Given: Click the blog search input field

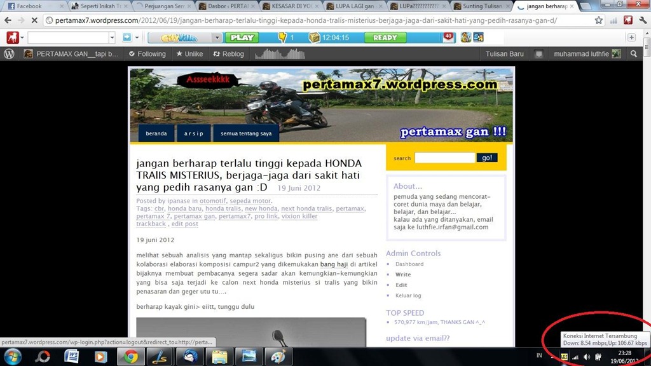Looking at the screenshot, I should point(444,158).
